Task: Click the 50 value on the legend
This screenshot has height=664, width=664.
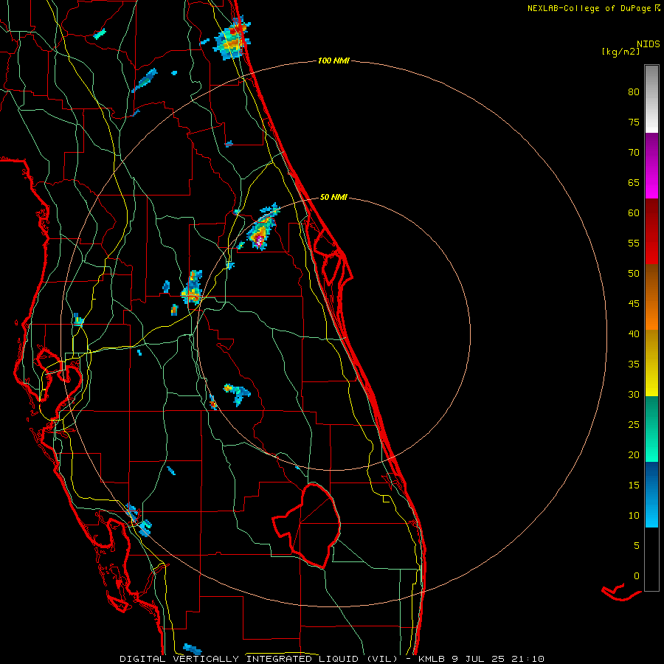Action: [x=634, y=273]
